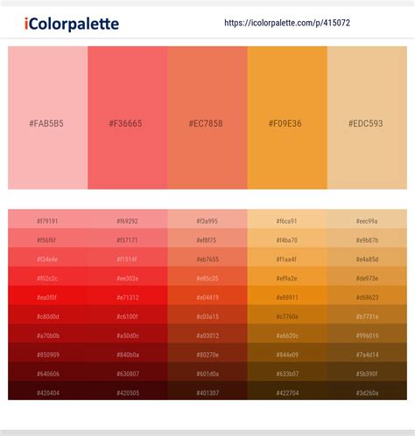415x436 pixels.
Task: Pick the #ea0f0f bright red shade
Action: click(x=48, y=295)
